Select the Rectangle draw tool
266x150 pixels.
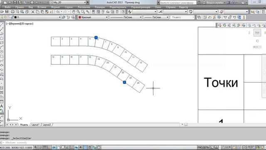tap(2, 42)
